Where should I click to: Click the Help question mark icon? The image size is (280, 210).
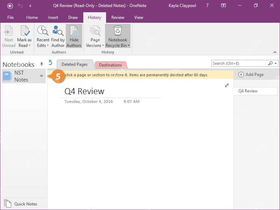(x=207, y=6)
